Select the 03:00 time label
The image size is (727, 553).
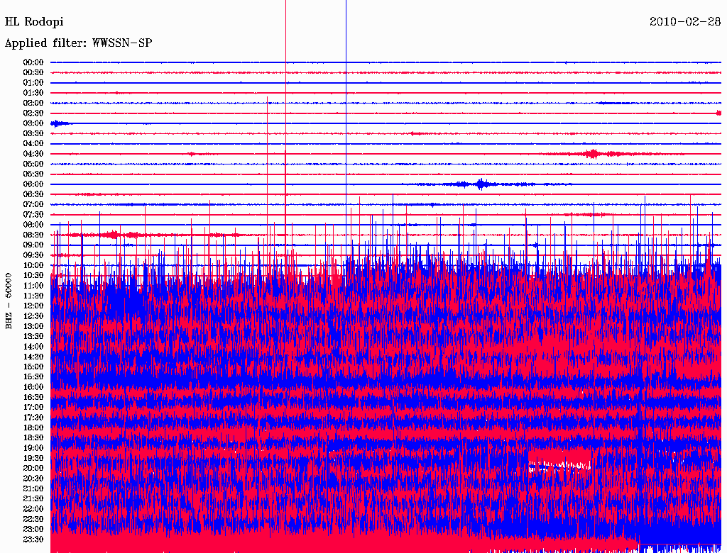pos(33,123)
